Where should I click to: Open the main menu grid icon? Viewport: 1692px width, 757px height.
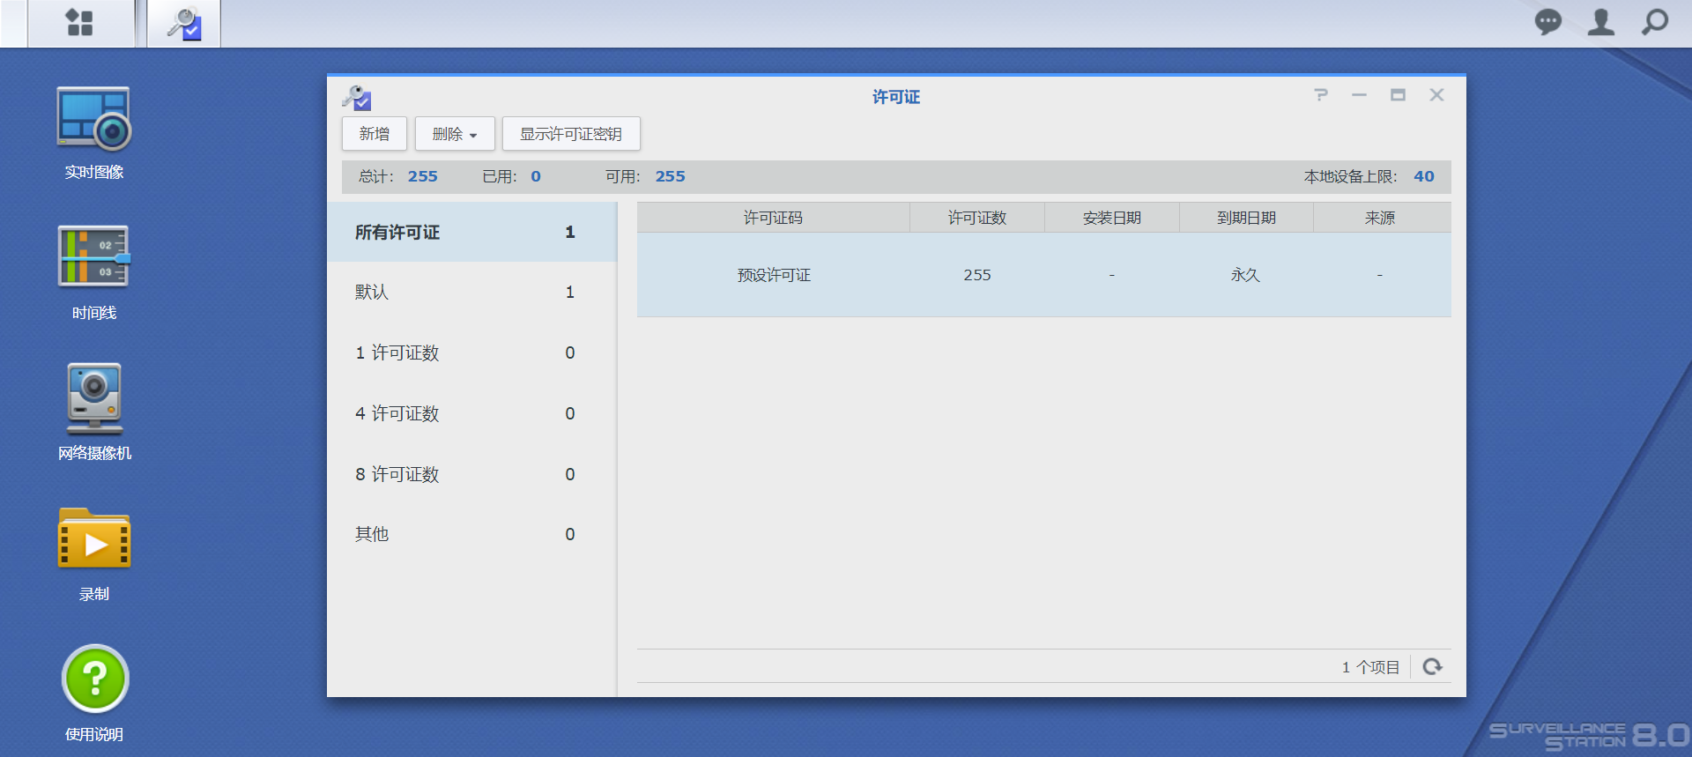(x=80, y=23)
